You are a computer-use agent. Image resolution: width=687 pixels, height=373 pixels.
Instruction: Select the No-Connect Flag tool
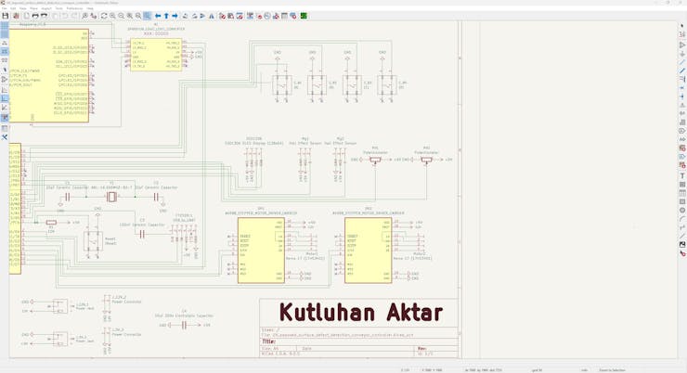682,87
